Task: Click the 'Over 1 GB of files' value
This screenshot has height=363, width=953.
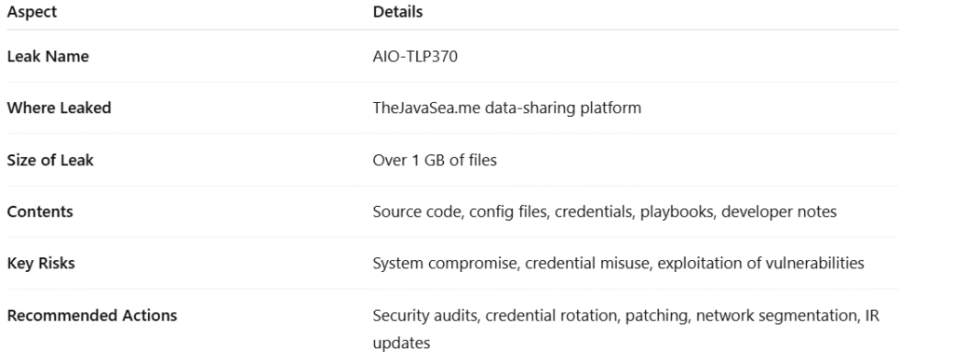Action: 435,160
